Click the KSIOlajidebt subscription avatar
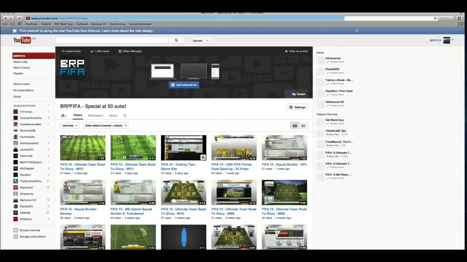 16,168
